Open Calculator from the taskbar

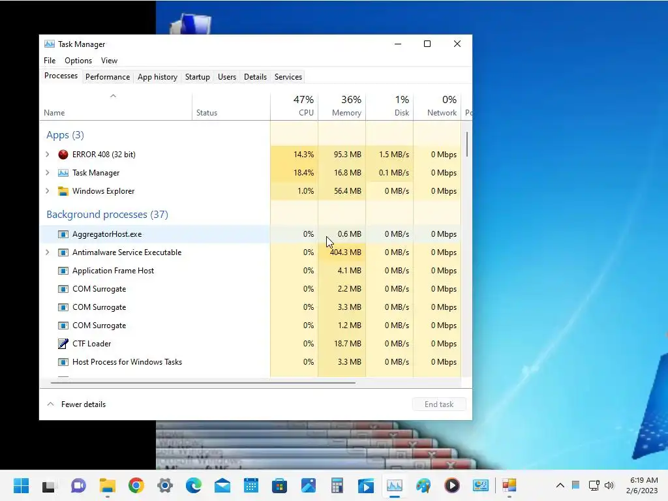pos(337,485)
